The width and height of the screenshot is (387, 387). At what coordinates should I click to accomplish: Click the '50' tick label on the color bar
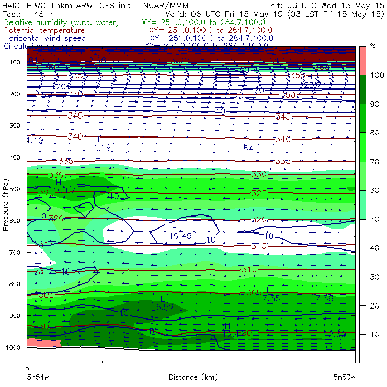[375, 219]
